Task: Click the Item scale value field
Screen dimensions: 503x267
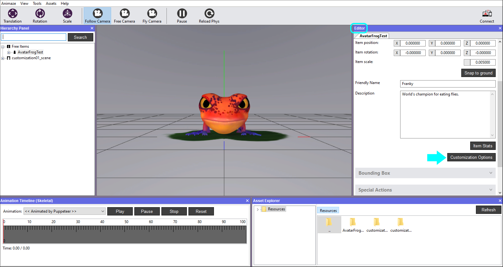Action: pos(483,62)
